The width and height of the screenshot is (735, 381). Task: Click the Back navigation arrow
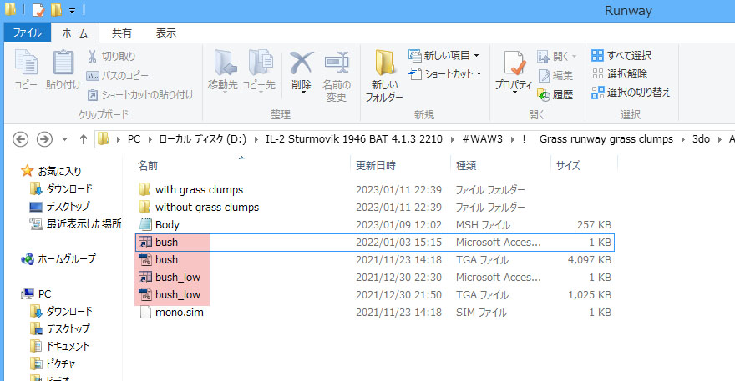pyautogui.click(x=20, y=139)
